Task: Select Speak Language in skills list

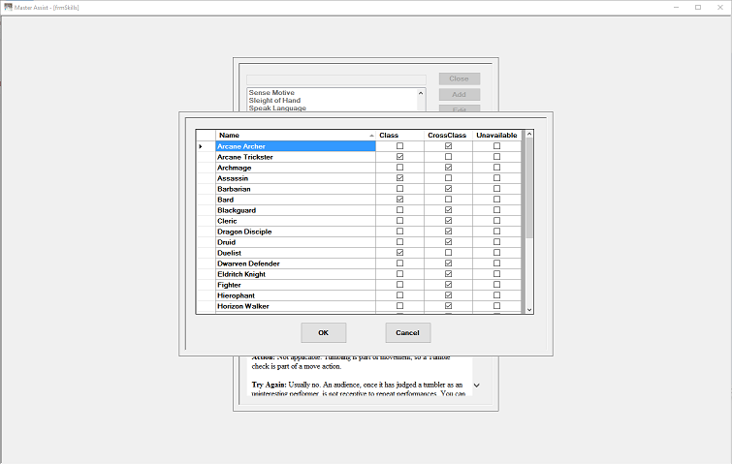Action: click(277, 108)
